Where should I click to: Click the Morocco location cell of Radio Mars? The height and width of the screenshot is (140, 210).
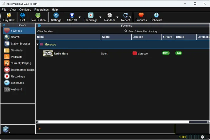[x=140, y=53]
